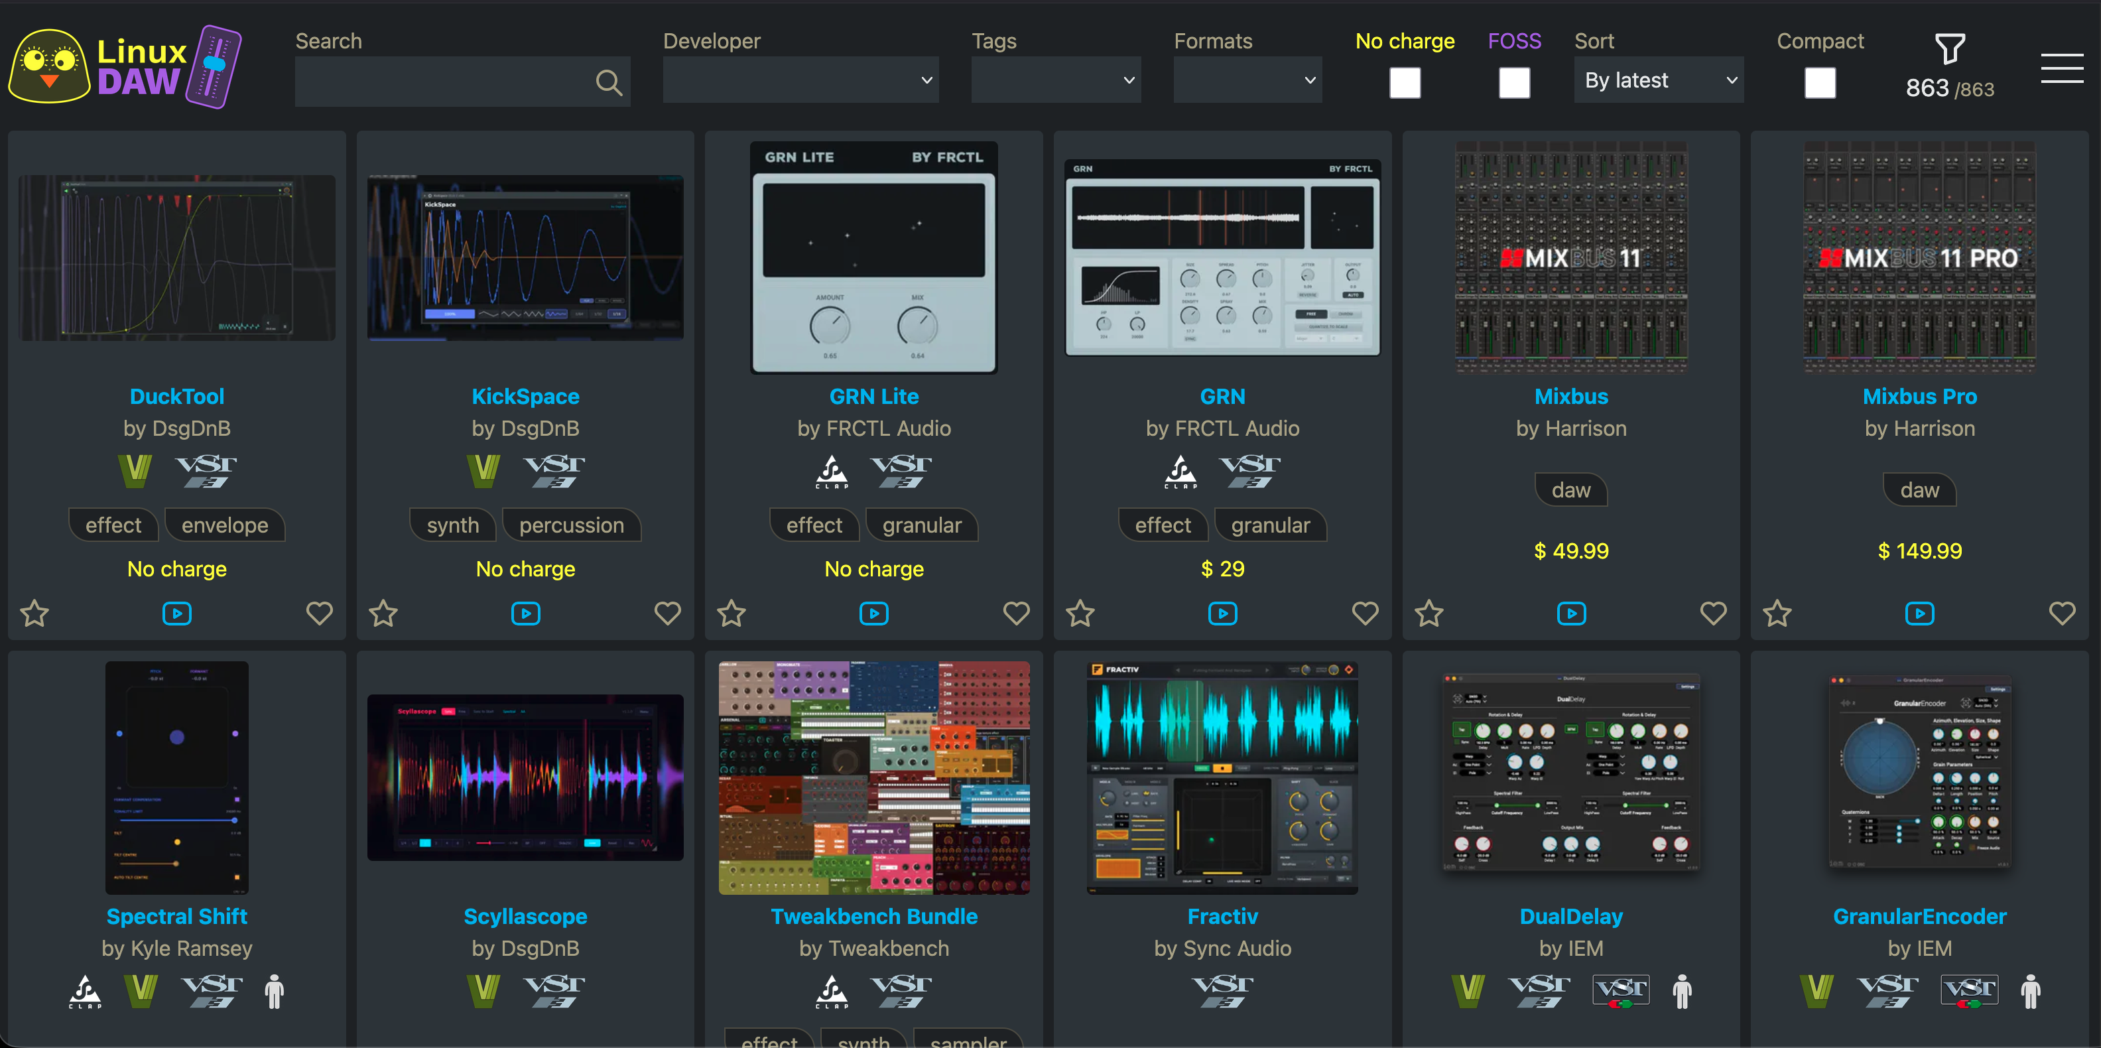Click the filter funnel icon
Screen dimensions: 2101x1048
[x=1949, y=49]
